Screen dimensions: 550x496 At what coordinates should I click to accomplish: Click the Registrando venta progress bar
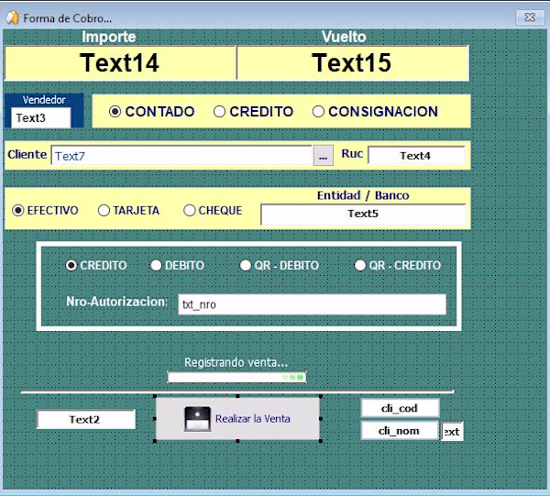236,377
